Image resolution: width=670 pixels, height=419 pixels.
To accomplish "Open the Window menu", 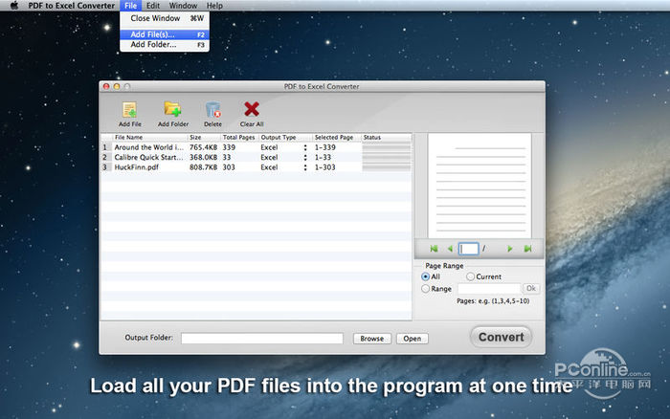I will (183, 6).
